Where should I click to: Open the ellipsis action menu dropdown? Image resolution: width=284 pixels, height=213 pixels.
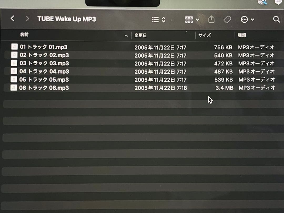pos(247,19)
